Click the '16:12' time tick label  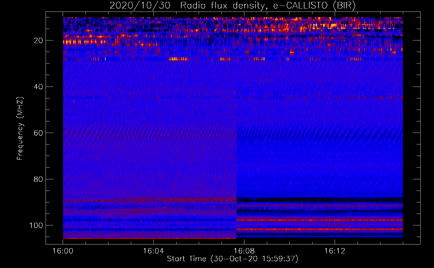click(x=335, y=251)
